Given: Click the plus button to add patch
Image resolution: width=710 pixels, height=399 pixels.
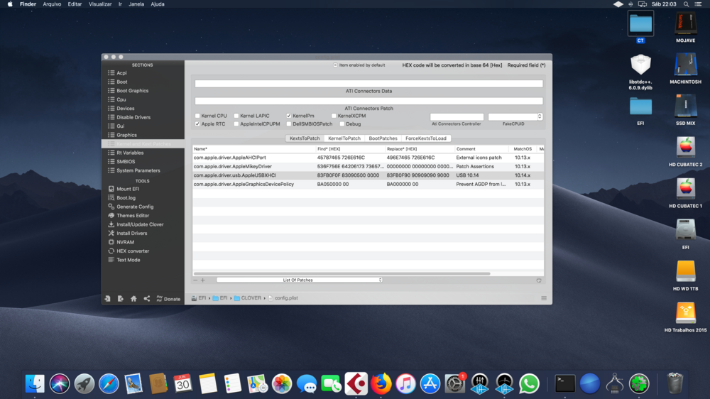Looking at the screenshot, I should (203, 280).
